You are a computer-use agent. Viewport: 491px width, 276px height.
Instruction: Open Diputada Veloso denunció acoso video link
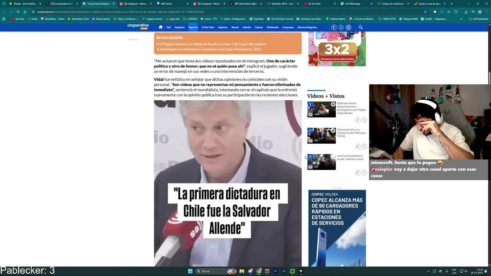point(352,108)
